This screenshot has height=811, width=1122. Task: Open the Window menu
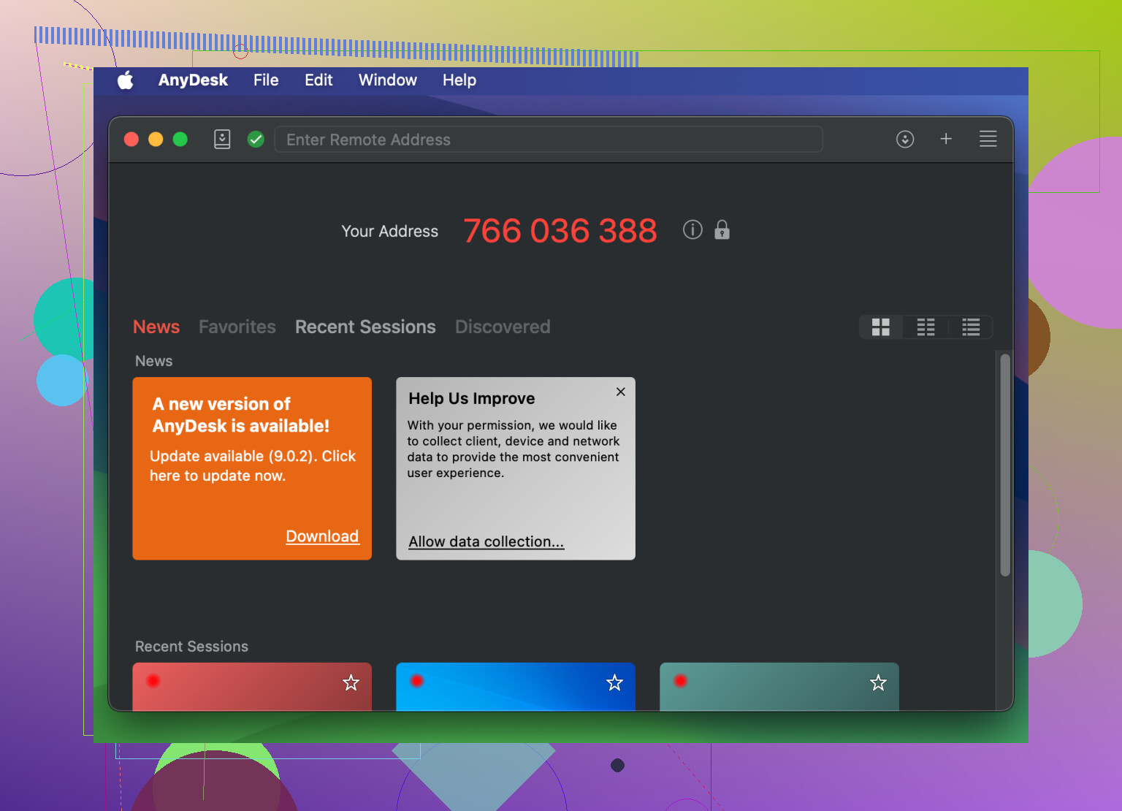(x=388, y=80)
